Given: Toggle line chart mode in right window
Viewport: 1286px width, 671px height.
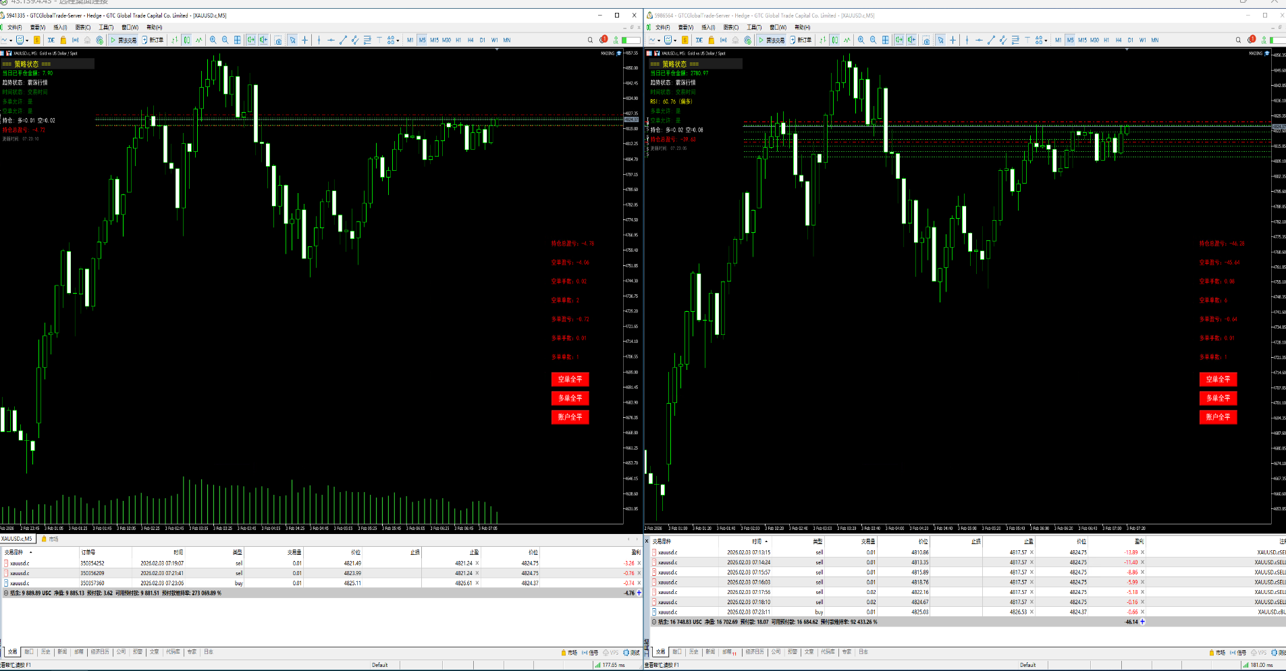Looking at the screenshot, I should (x=847, y=40).
